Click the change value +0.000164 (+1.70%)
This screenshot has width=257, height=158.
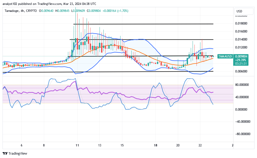pos(115,11)
